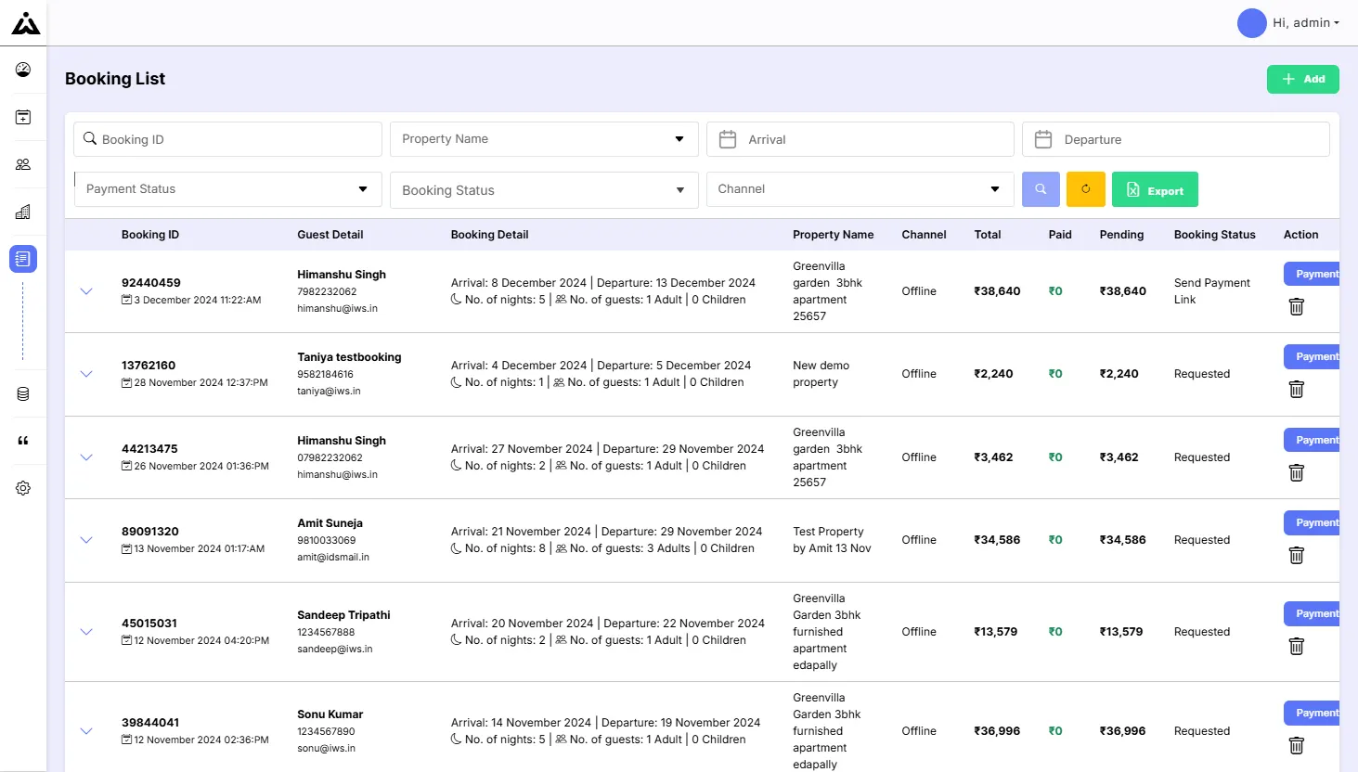Open the guests people icon in sidebar

pyautogui.click(x=23, y=164)
